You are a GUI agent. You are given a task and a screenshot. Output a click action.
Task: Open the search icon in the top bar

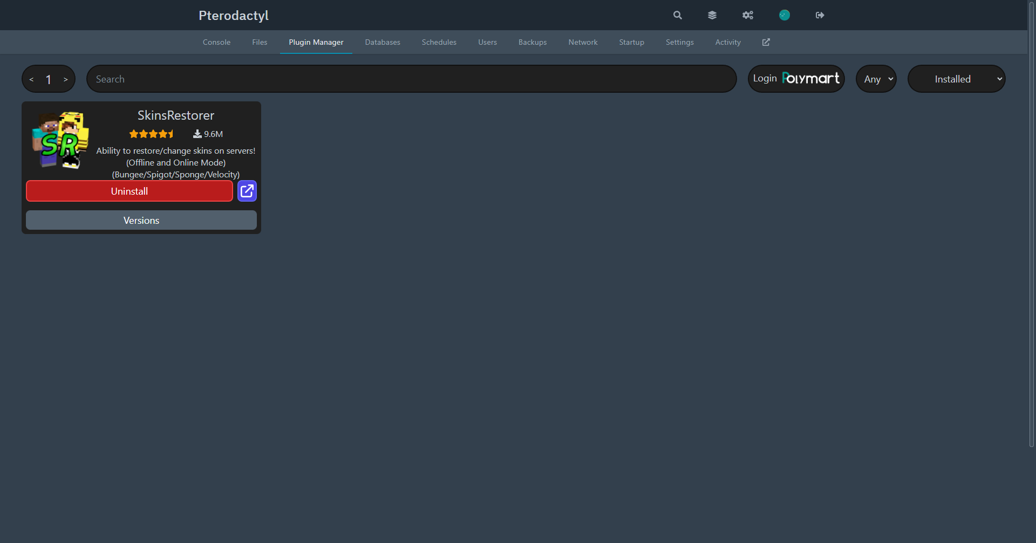tap(677, 15)
